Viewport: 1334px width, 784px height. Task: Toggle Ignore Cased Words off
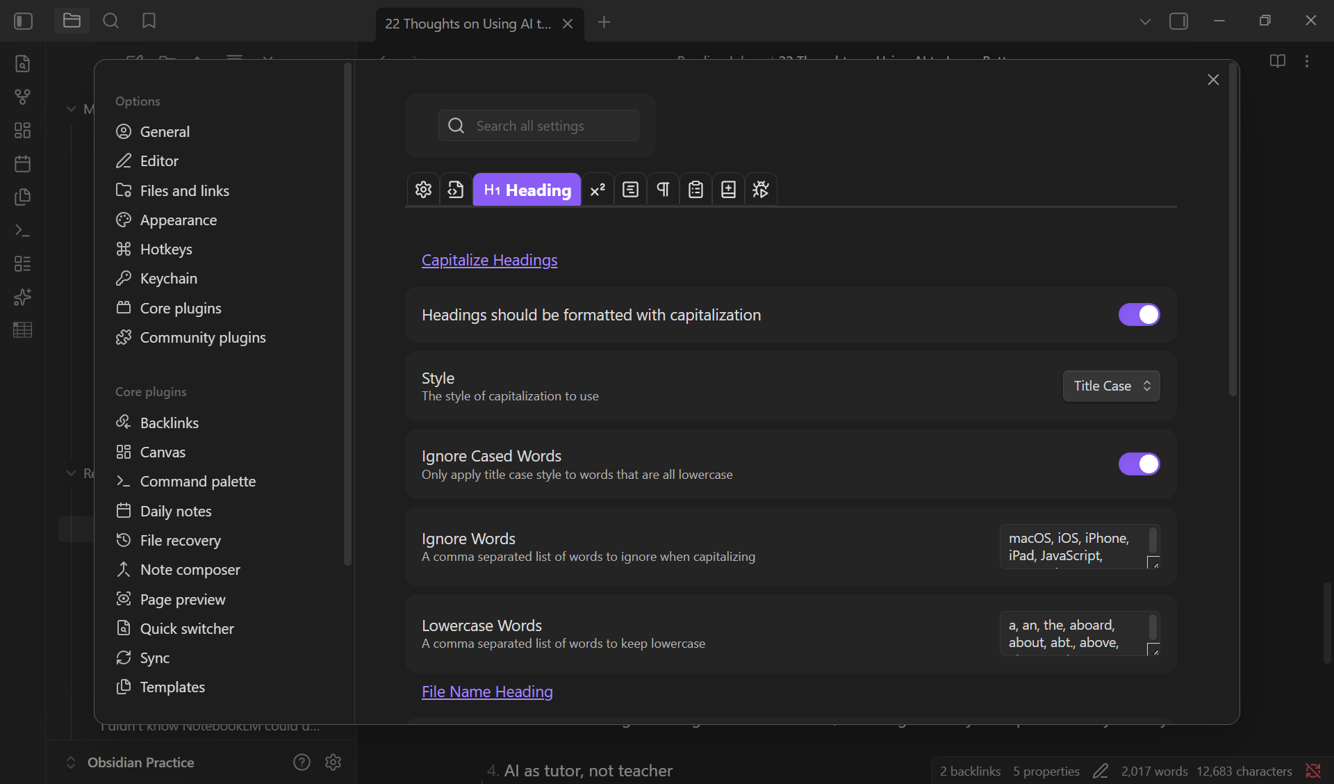coord(1139,464)
